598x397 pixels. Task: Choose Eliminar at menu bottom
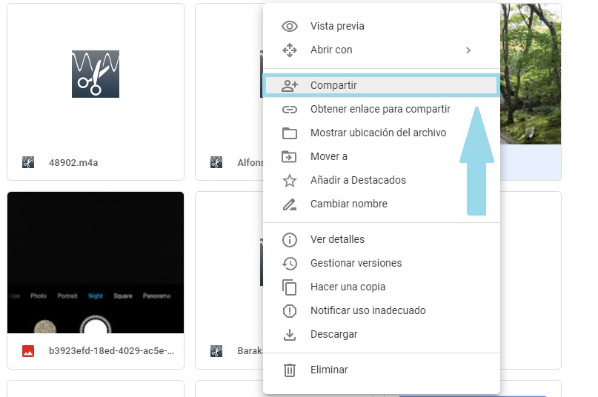coord(382,370)
